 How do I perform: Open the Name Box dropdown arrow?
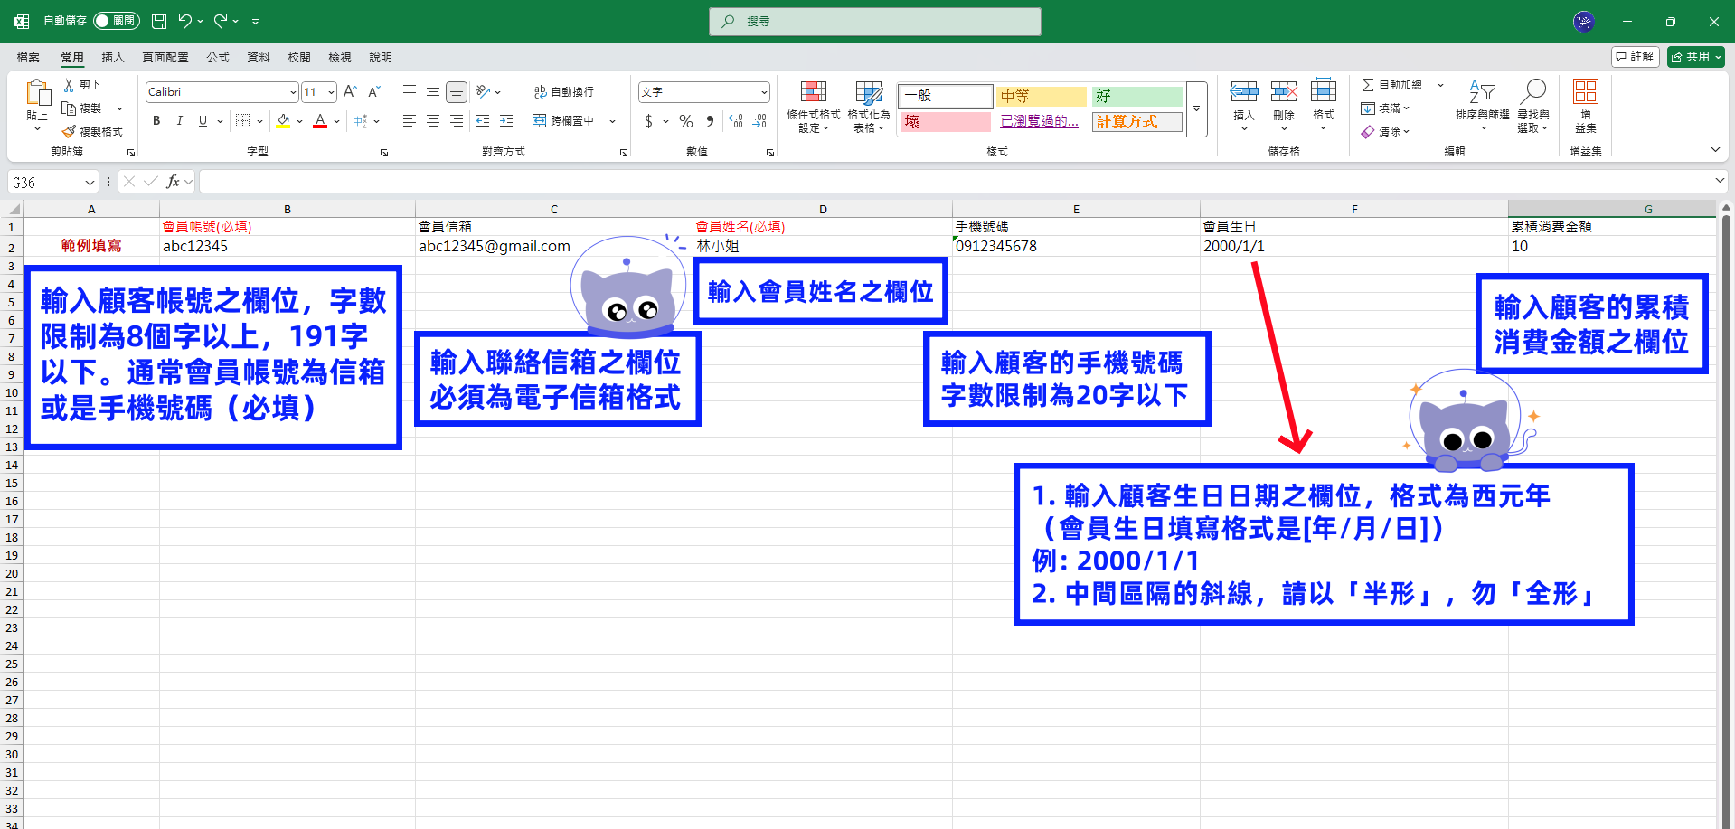pos(90,183)
